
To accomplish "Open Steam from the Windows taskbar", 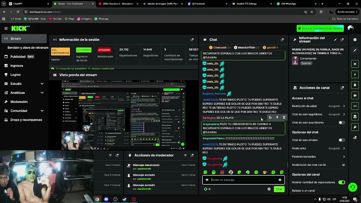I will tap(124, 199).
